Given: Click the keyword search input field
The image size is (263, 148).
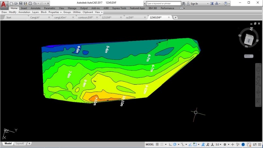Looking at the screenshot, I should click(164, 4).
